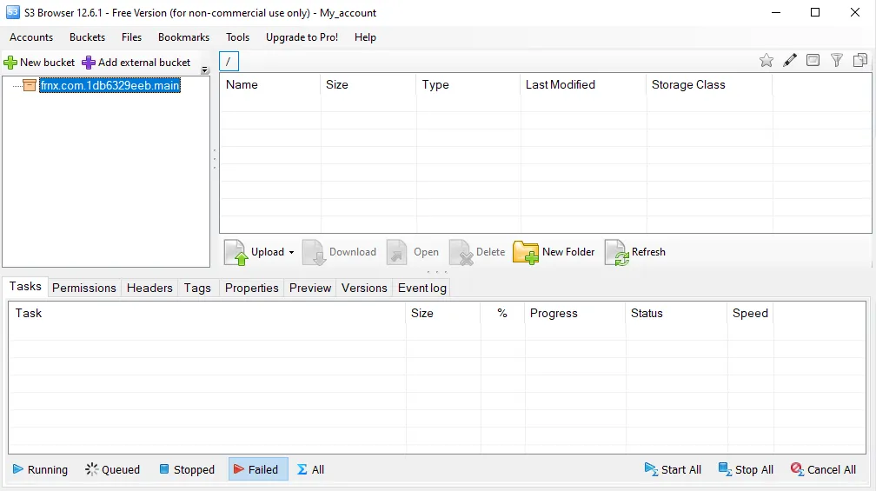Open the Upload dropdown arrow
876x491 pixels.
click(x=292, y=253)
